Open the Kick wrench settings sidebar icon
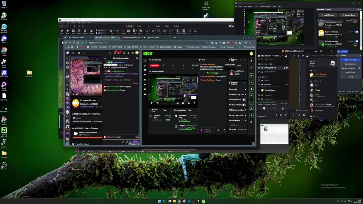This screenshot has width=363, height=204. (x=145, y=84)
